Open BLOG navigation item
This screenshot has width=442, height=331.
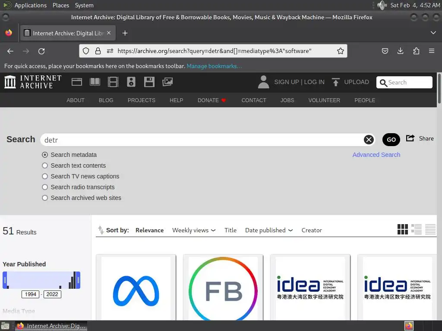[x=106, y=100]
